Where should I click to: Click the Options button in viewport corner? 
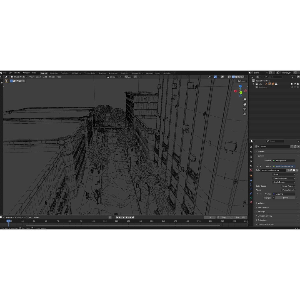pyautogui.click(x=241, y=81)
